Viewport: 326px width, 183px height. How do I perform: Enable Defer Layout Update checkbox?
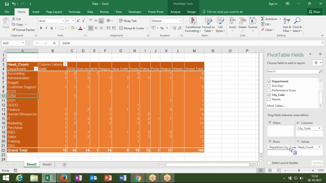coord(269,163)
